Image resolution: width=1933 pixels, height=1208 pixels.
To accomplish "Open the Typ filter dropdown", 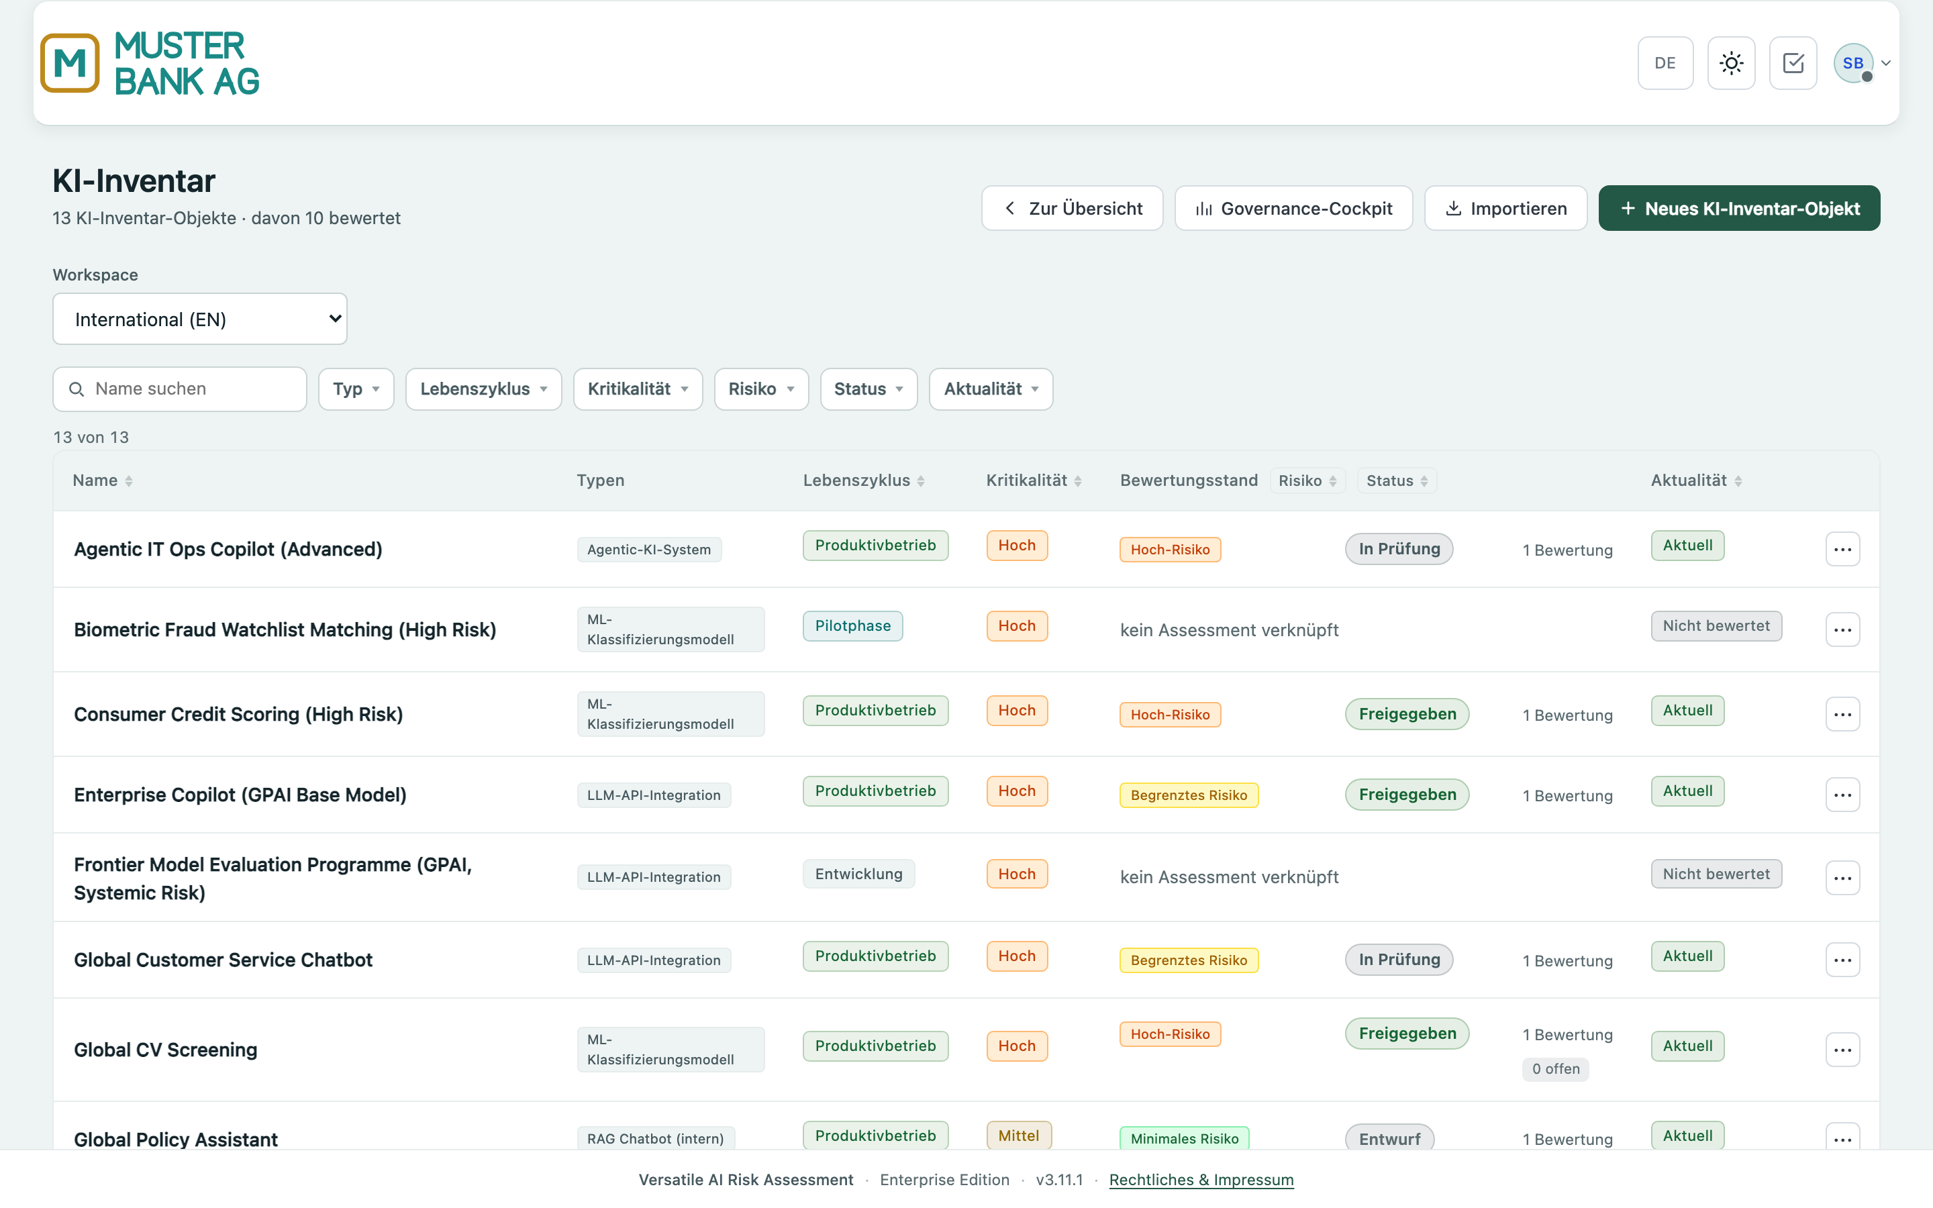I will pos(356,389).
